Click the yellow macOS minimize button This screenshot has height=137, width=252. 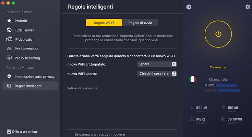point(8,3)
